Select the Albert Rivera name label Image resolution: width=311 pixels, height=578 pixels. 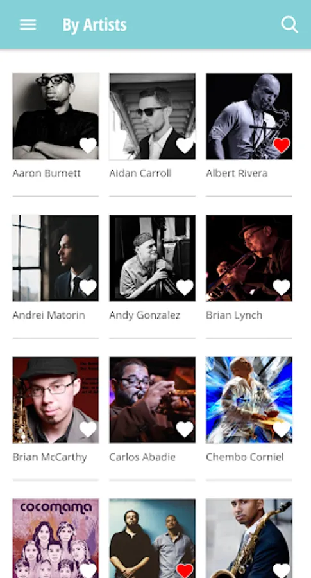[237, 173]
